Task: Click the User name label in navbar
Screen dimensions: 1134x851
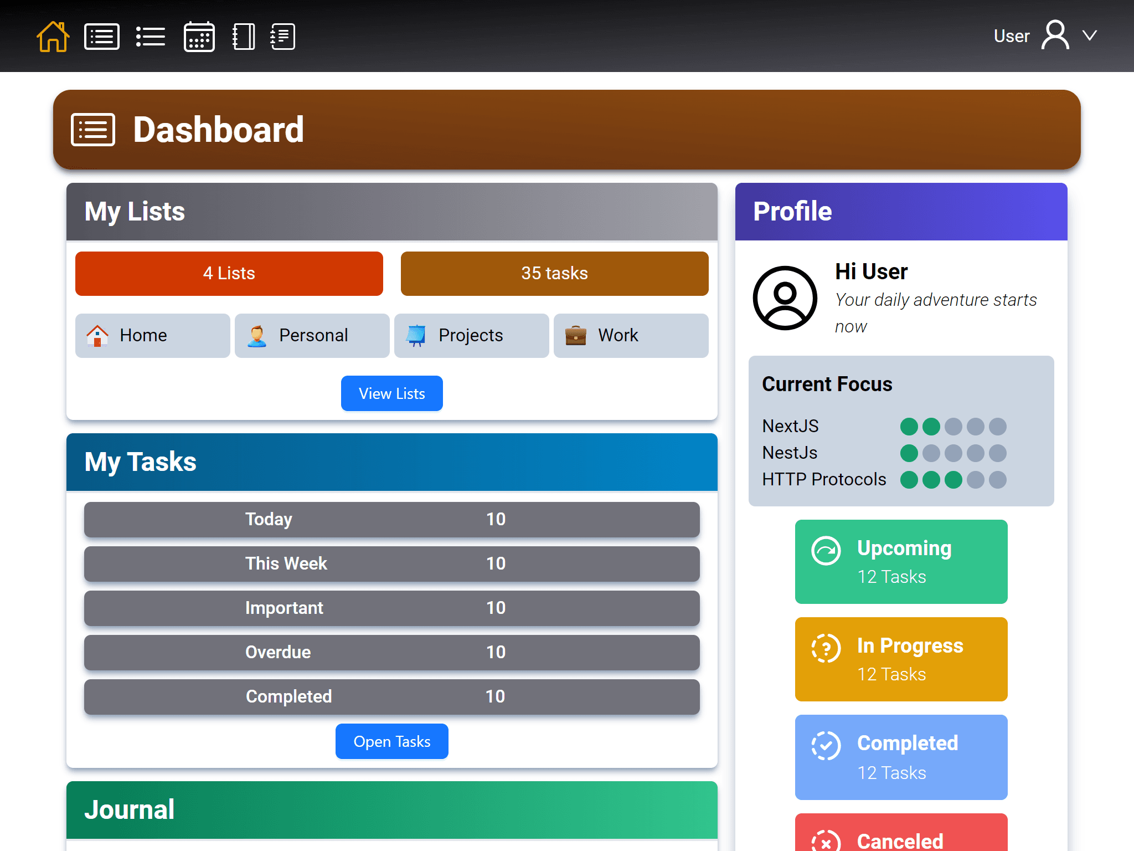Action: (x=1012, y=36)
